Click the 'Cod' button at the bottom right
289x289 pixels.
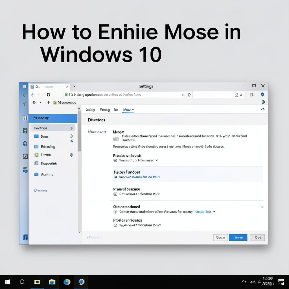point(257,238)
